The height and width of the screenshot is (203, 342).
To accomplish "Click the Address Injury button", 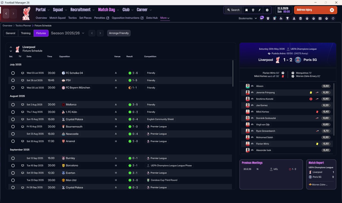I will tap(316, 10).
